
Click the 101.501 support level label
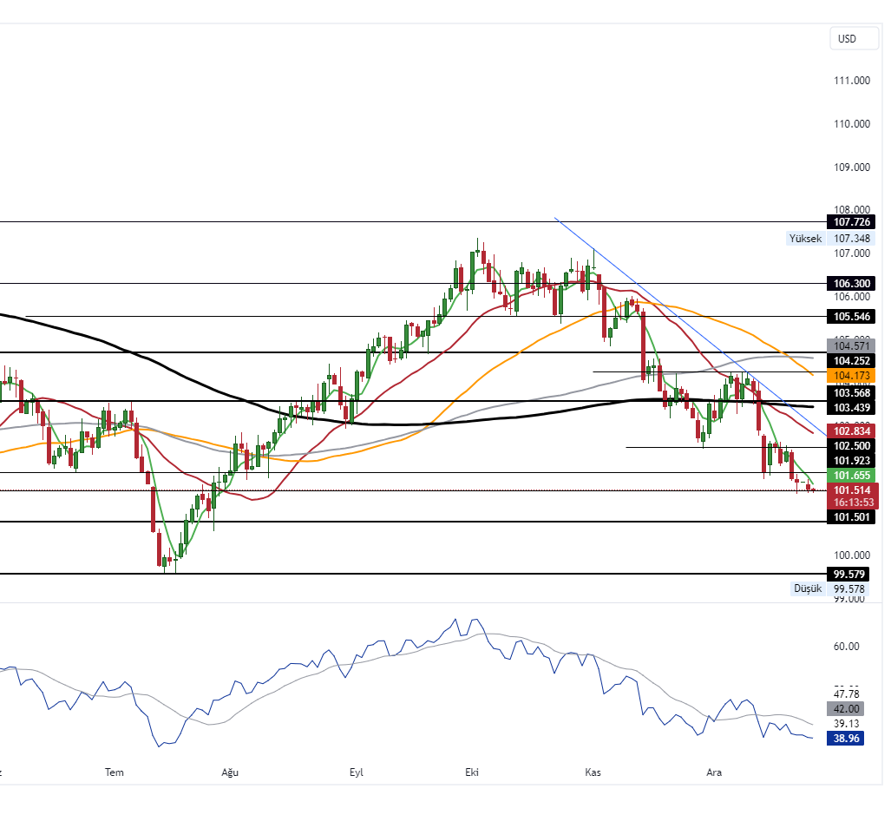[854, 517]
